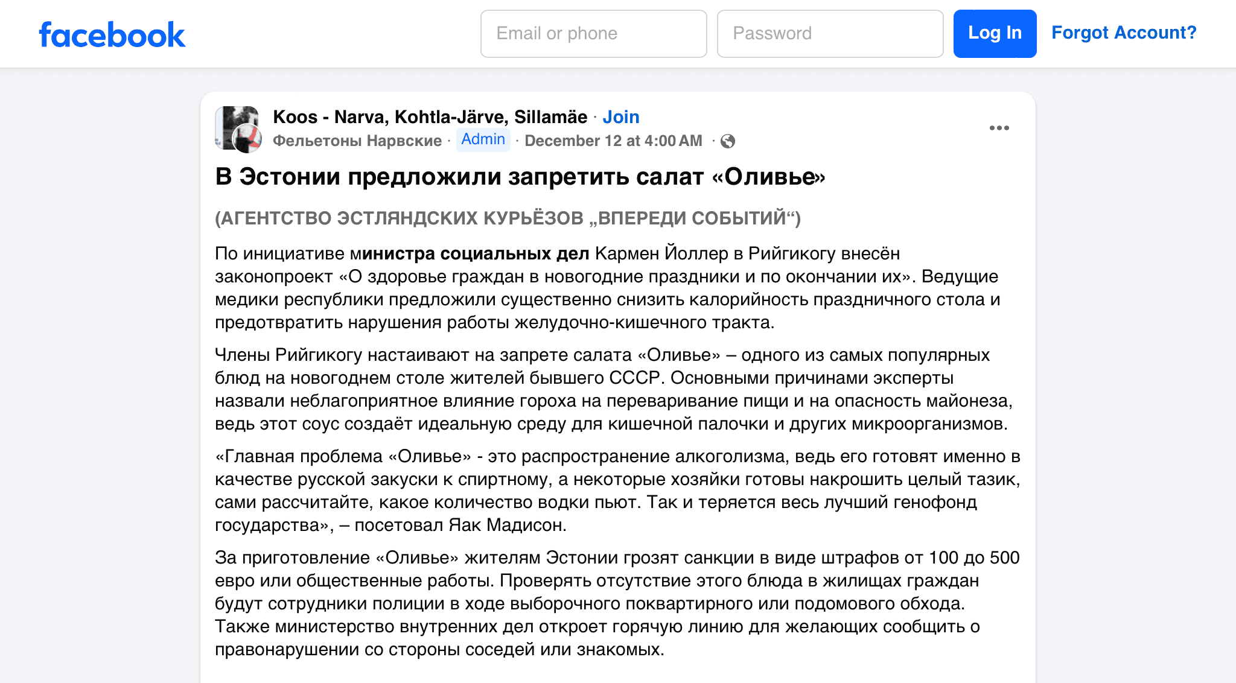
Task: Select the headline about banning salad «Оливье»
Action: click(521, 177)
